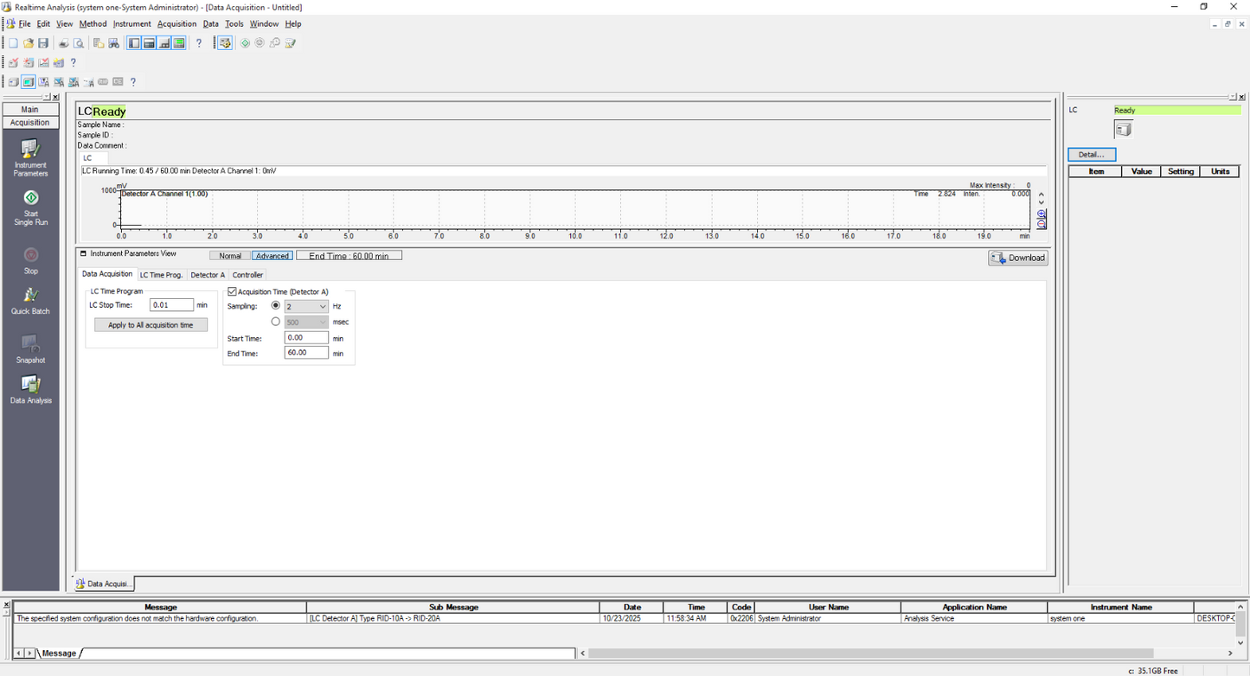The width and height of the screenshot is (1250, 676).
Task: Click the End Time input field
Action: click(306, 353)
